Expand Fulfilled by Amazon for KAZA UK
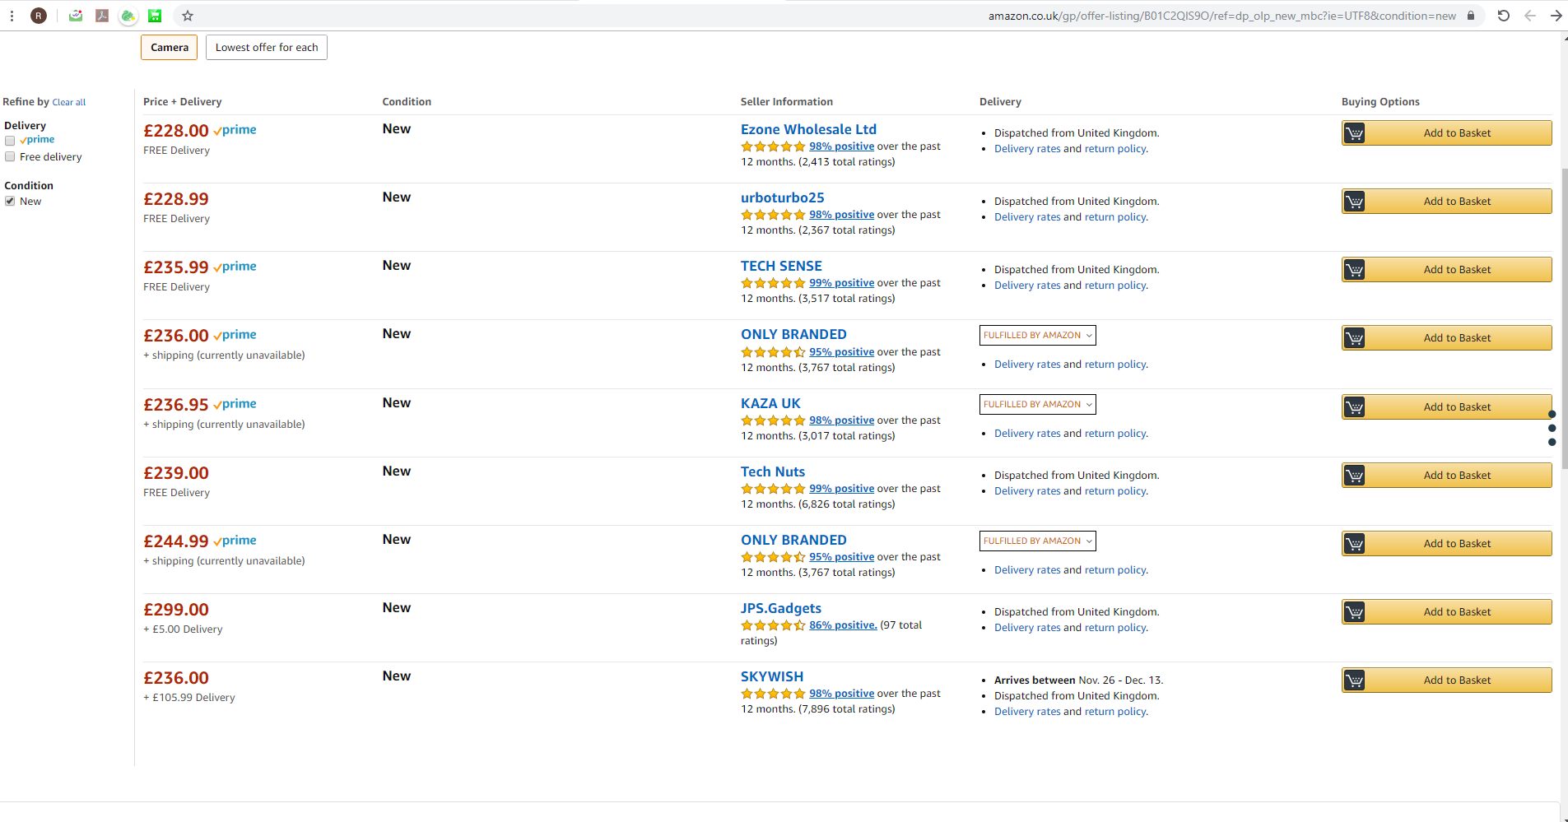1568x822 pixels. click(x=1037, y=405)
